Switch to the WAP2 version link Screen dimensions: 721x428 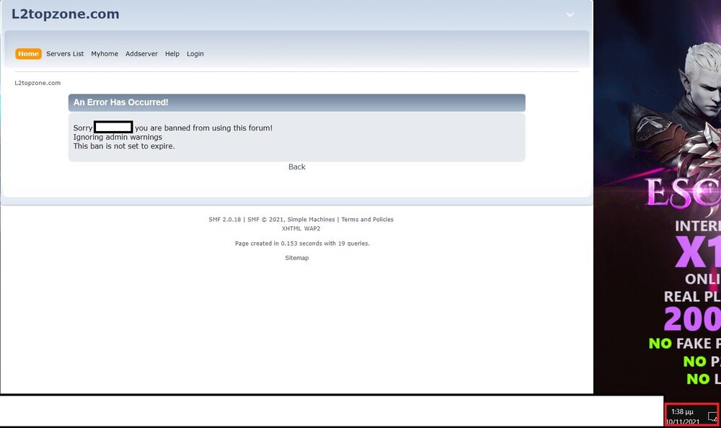coord(312,228)
